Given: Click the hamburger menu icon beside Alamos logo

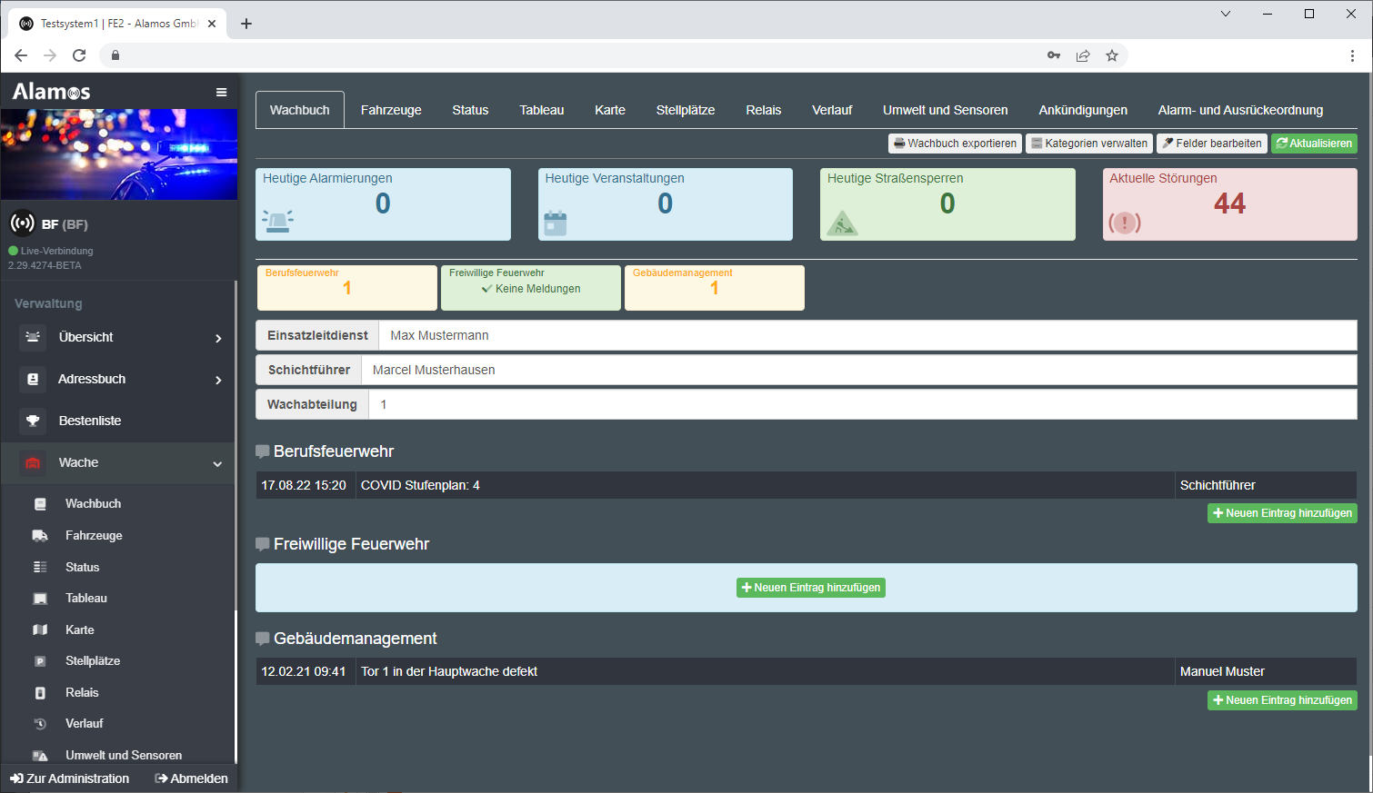Looking at the screenshot, I should point(221,92).
